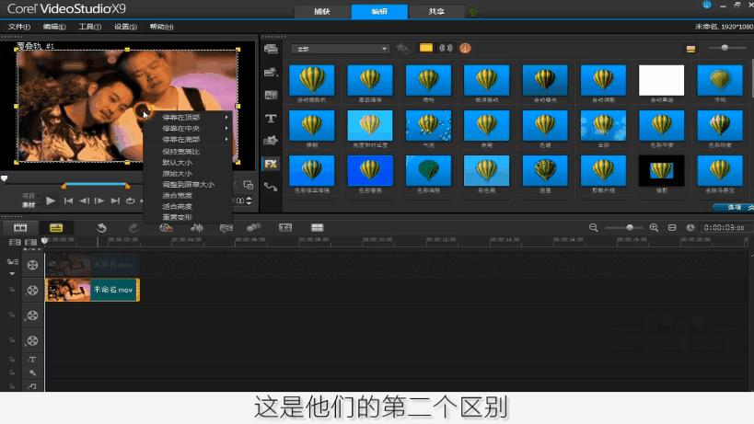Open the Instant Project templates panel
The height and width of the screenshot is (424, 754).
tap(271, 72)
